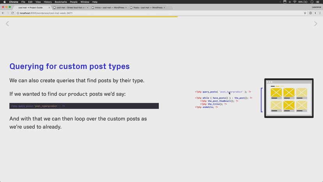Bookmark this page with the star icon
This screenshot has width=323, height=182.
coord(305,13)
